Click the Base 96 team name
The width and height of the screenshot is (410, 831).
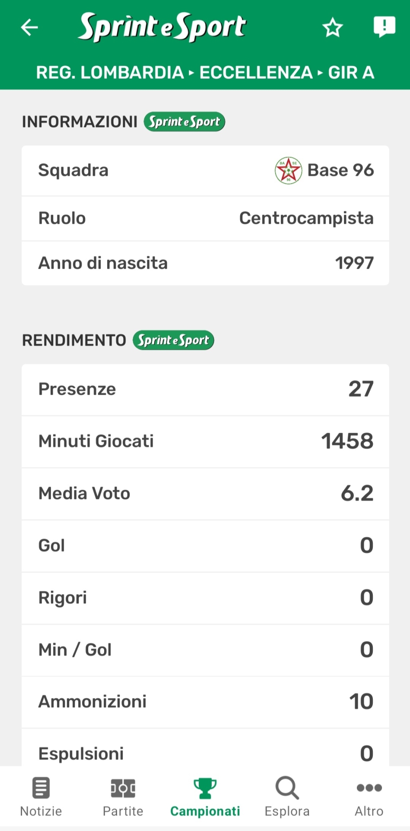click(x=340, y=170)
